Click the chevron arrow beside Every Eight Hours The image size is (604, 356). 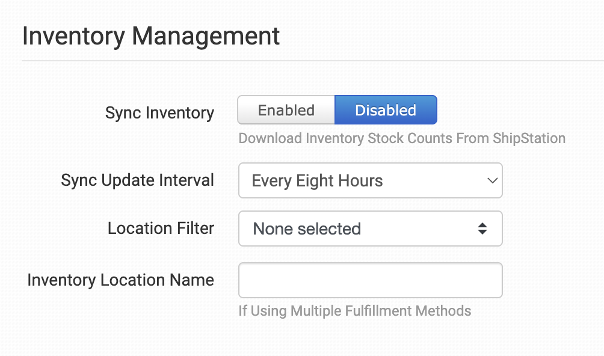(492, 180)
